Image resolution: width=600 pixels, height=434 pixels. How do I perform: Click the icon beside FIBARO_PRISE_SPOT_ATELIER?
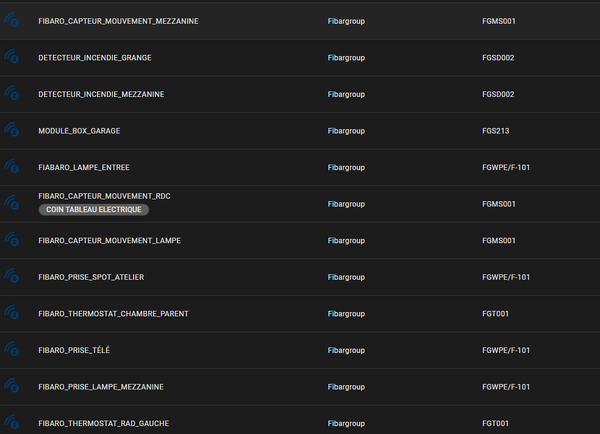[x=12, y=276]
